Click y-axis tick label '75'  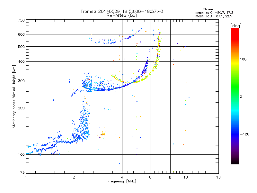click(x=22, y=172)
